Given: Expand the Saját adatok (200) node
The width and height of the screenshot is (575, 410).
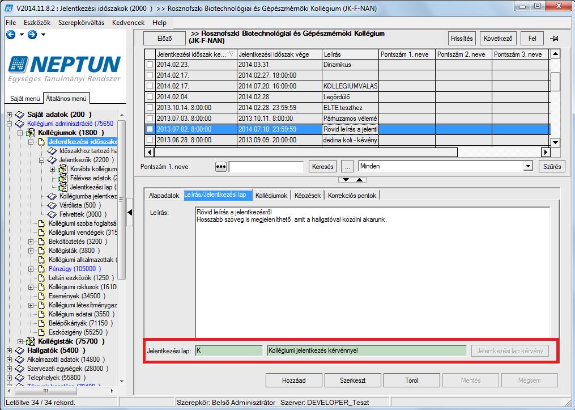Looking at the screenshot, I should click(9, 115).
